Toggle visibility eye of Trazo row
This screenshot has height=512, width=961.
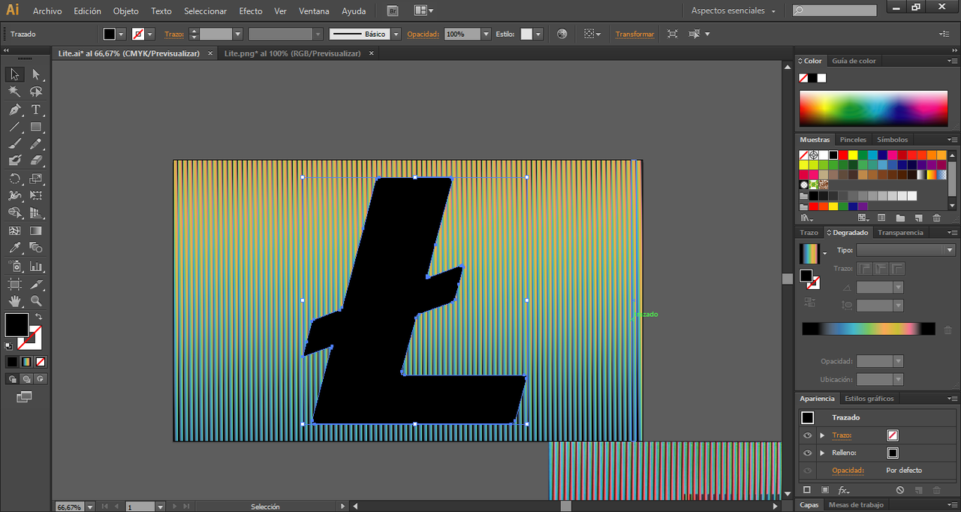pos(808,435)
